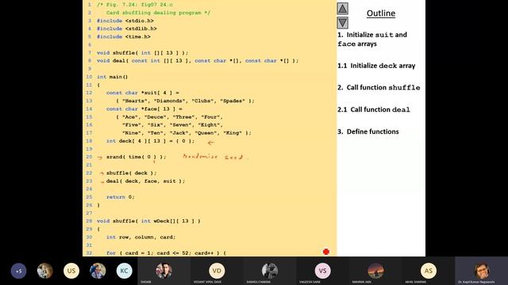Click the 'for ( card = 1; ...' loop line
This screenshot has height=285, width=508.
(166, 253)
